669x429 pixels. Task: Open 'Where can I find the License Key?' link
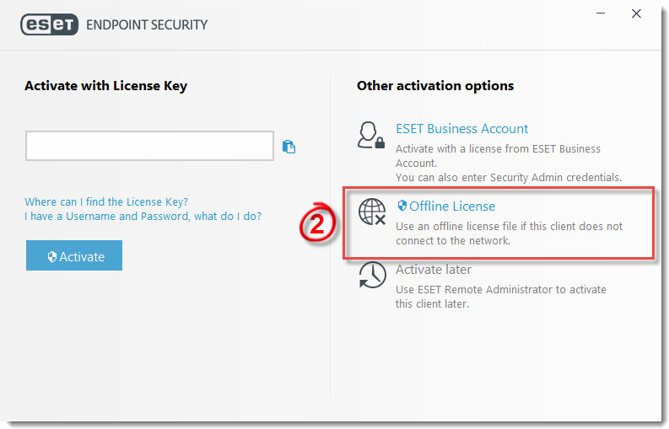coord(106,201)
